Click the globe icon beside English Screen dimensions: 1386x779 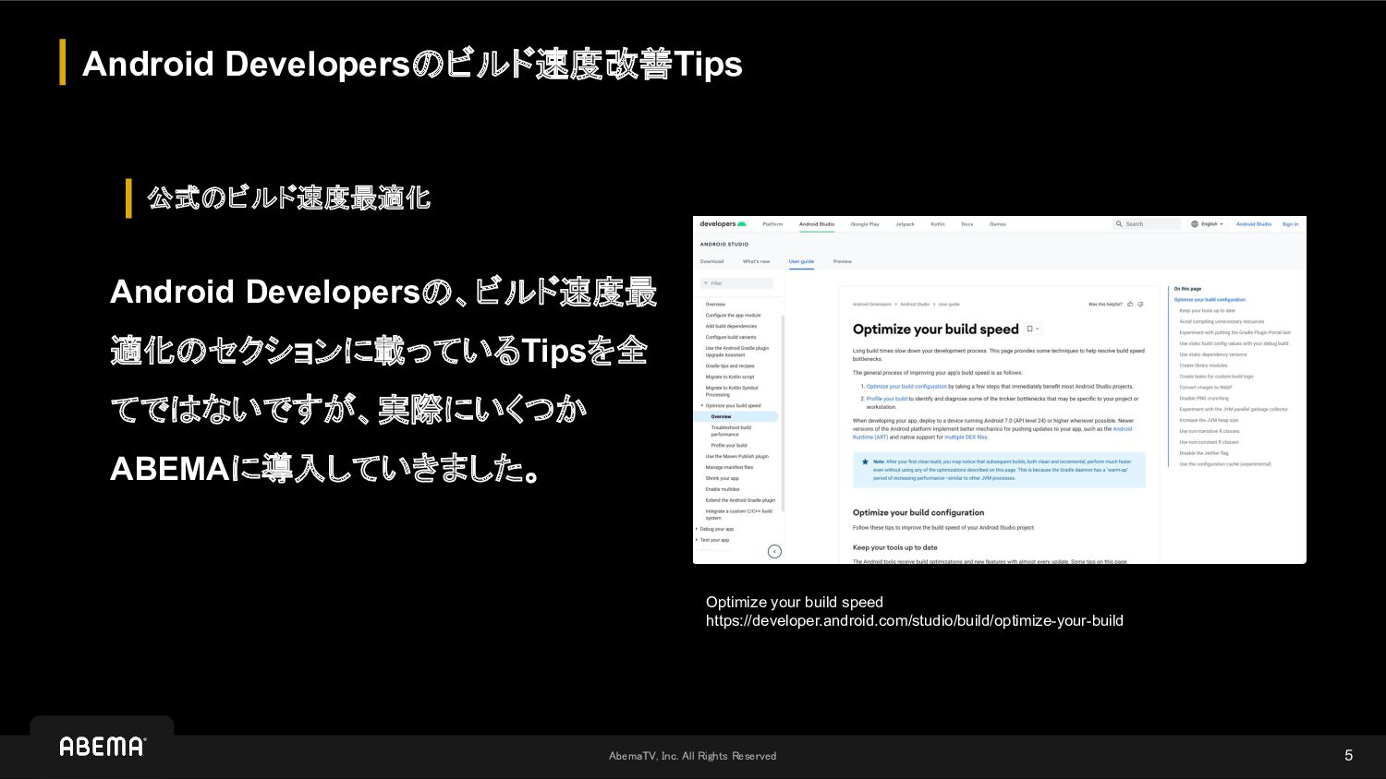coord(1195,223)
